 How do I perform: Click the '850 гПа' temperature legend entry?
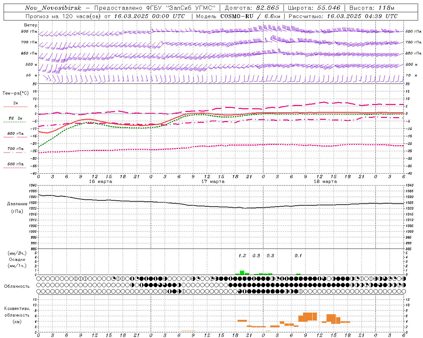coord(16,134)
